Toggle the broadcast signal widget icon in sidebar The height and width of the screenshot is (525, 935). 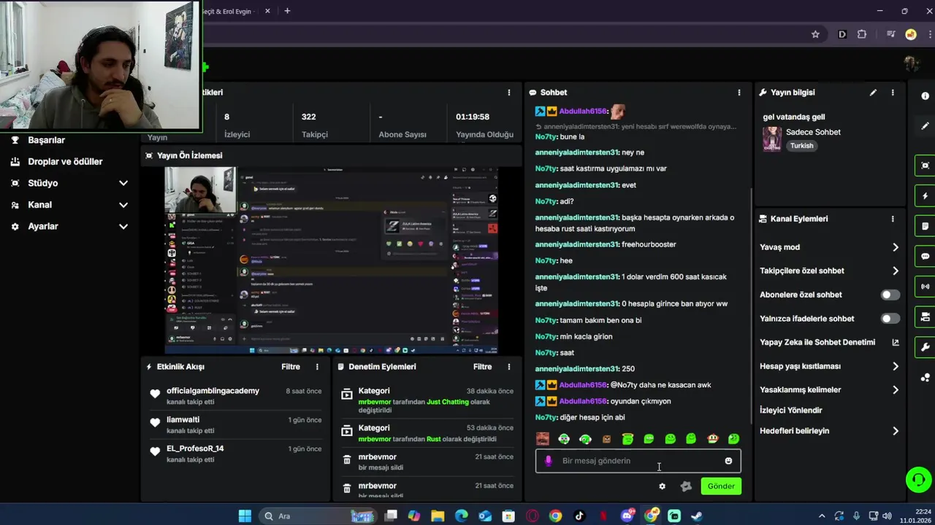click(x=925, y=287)
